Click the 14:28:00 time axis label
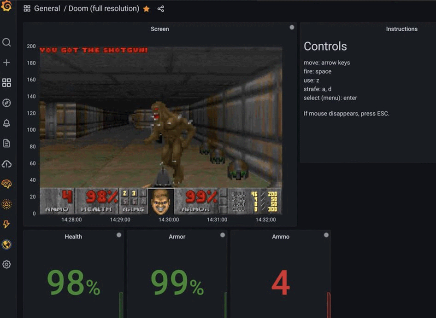 pos(71,220)
